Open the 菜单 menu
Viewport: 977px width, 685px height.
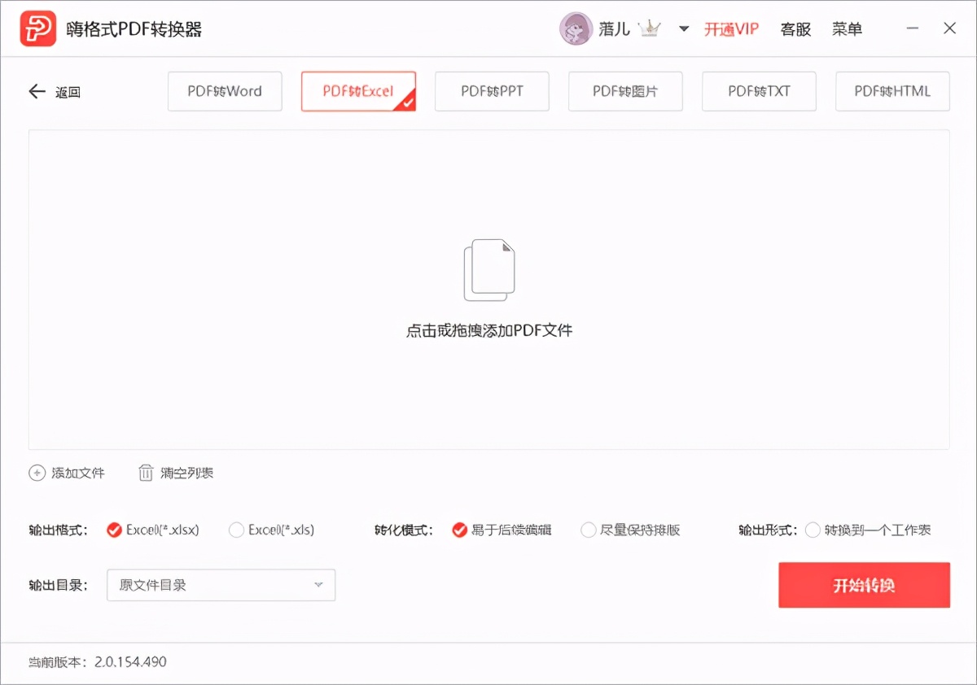(x=847, y=28)
